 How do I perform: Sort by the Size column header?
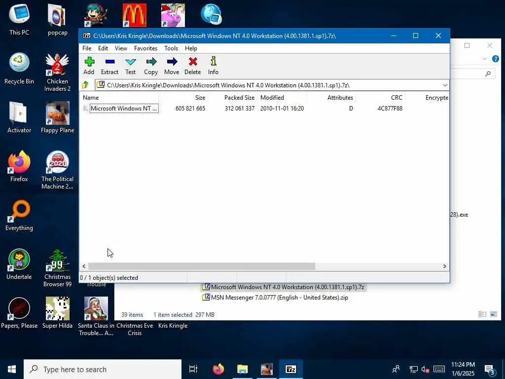coord(183,98)
